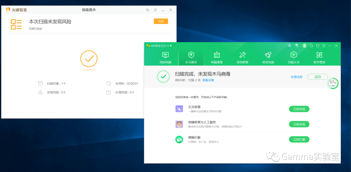Click the 拦弹窗、去广告，就是给力 description
Screen dimensions: 351x172
point(203,142)
